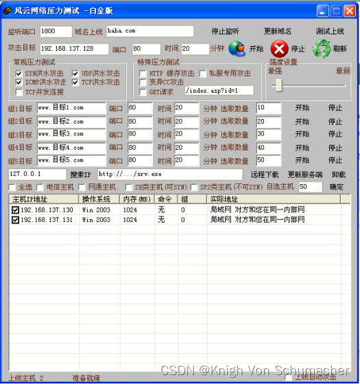Screen dimensions: 360x384
Task: Click the 选取数量 field showing 40
Action: click(269, 148)
